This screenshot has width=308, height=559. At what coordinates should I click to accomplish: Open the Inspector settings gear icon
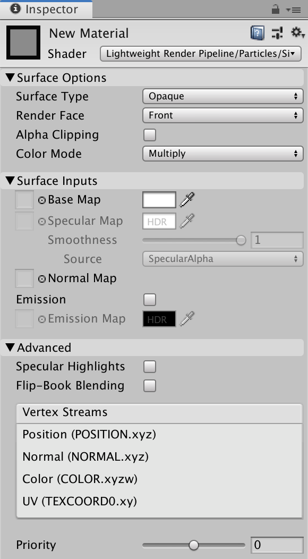click(x=296, y=33)
